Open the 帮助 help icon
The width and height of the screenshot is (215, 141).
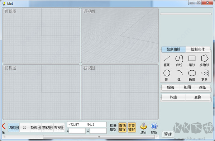pos(154,128)
